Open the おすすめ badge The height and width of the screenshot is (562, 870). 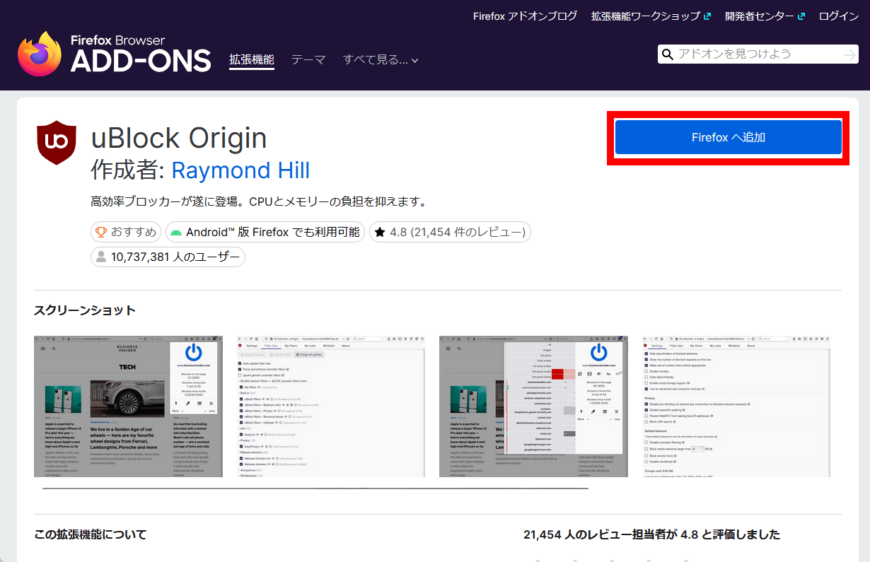[126, 232]
